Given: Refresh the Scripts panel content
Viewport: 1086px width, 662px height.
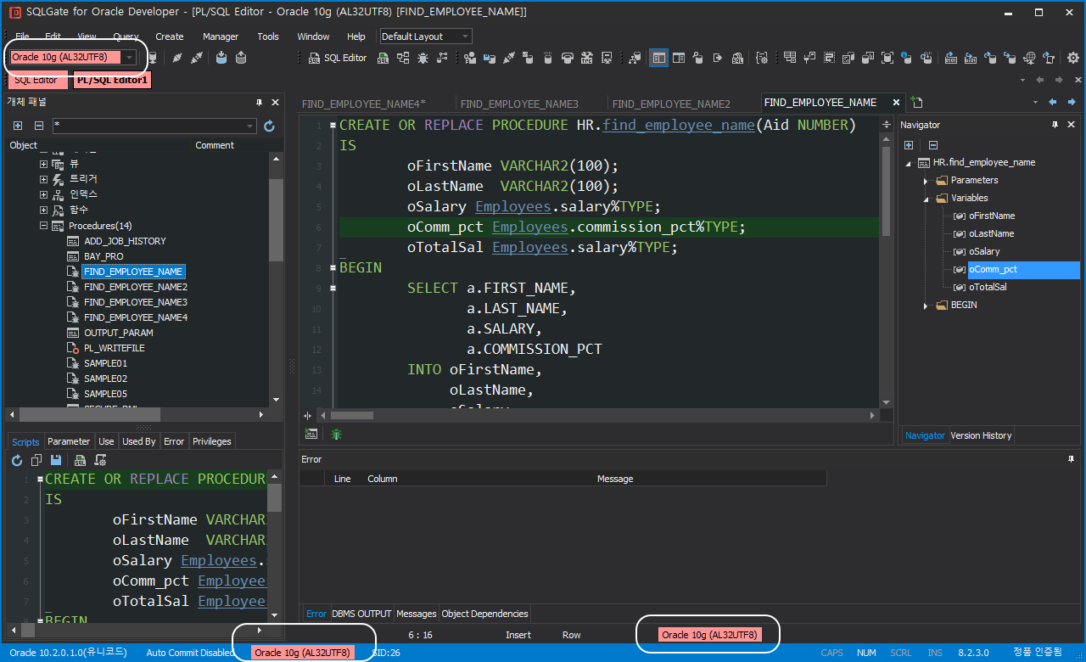Looking at the screenshot, I should pos(15,459).
